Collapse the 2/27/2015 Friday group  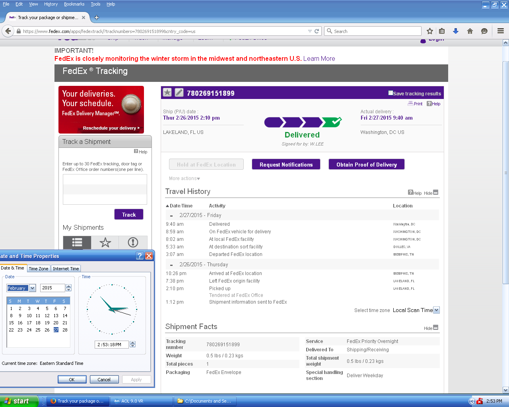(x=171, y=216)
